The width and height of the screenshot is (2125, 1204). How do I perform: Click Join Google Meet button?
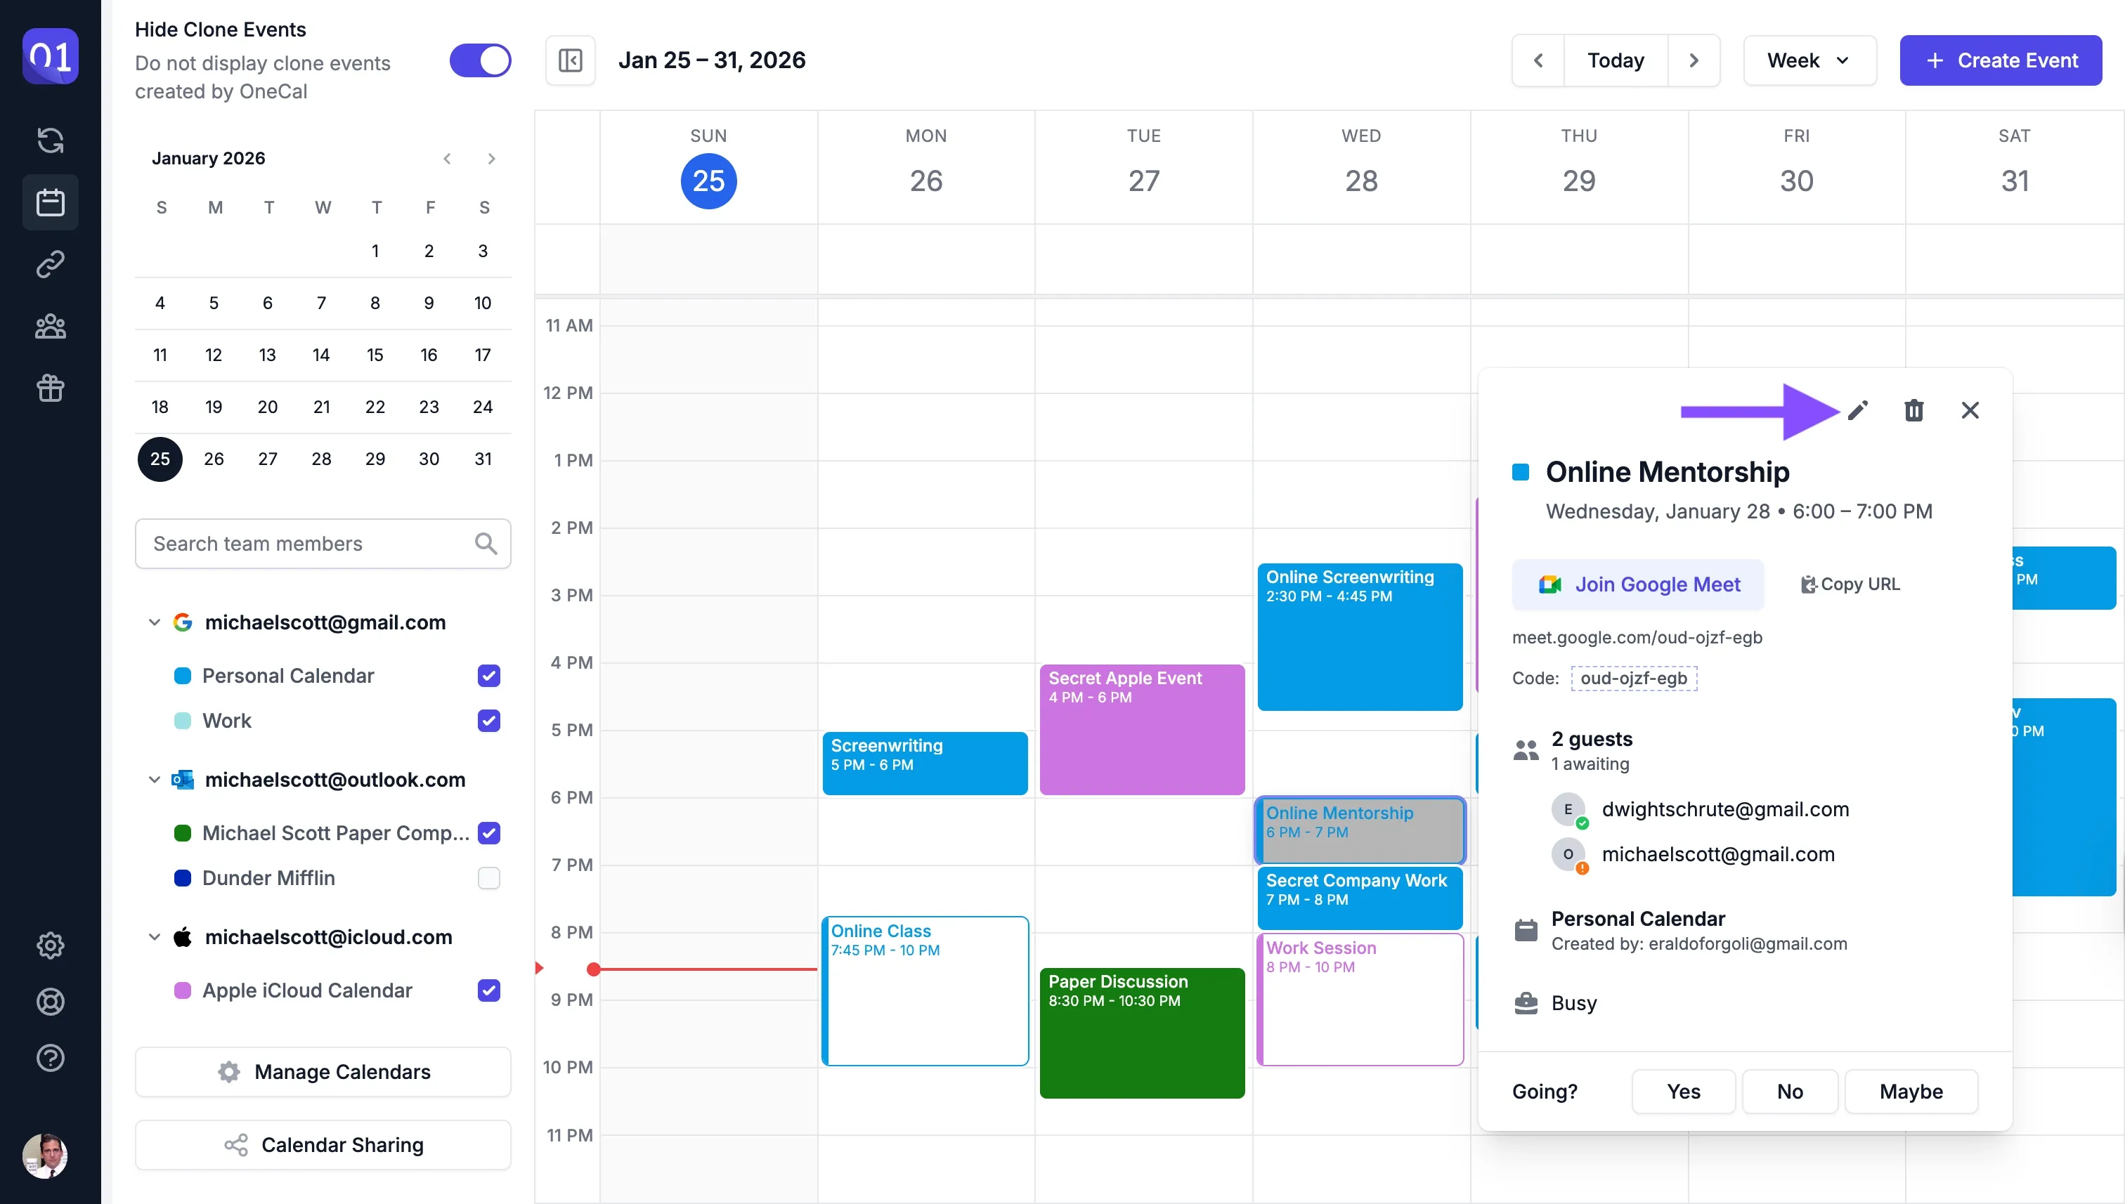pyautogui.click(x=1638, y=584)
